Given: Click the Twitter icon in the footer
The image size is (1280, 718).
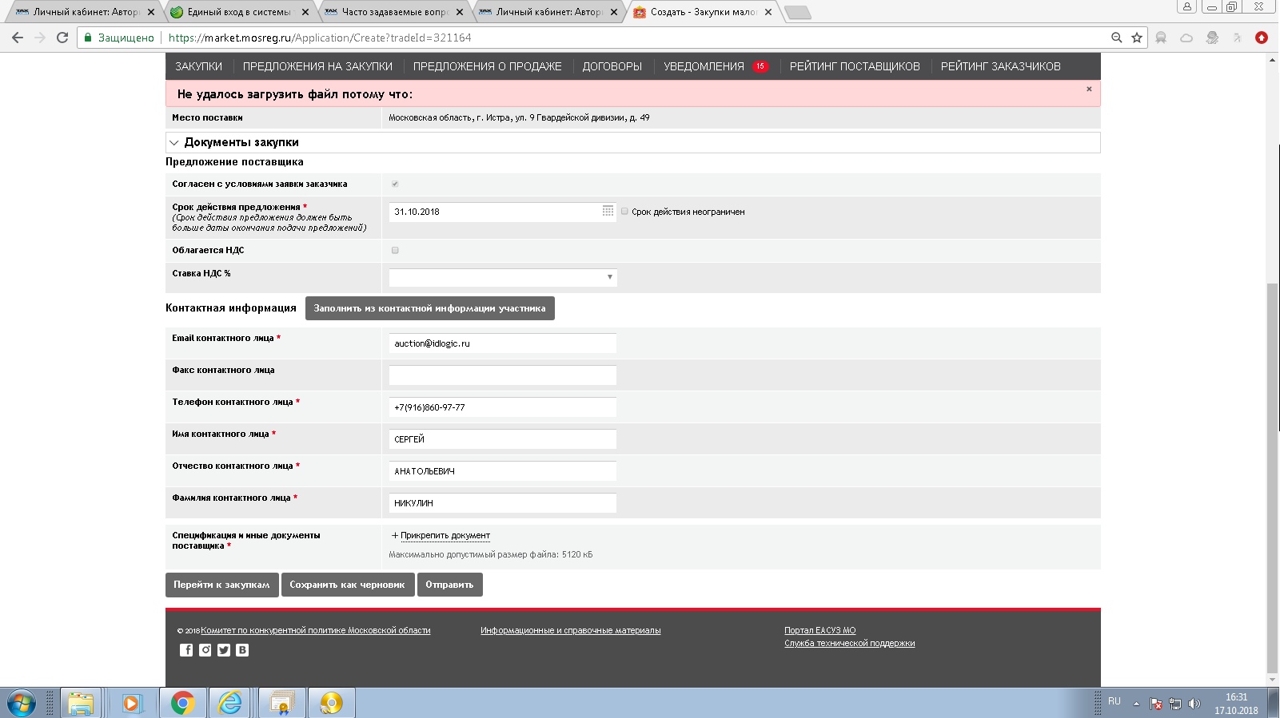Looking at the screenshot, I should (x=224, y=650).
